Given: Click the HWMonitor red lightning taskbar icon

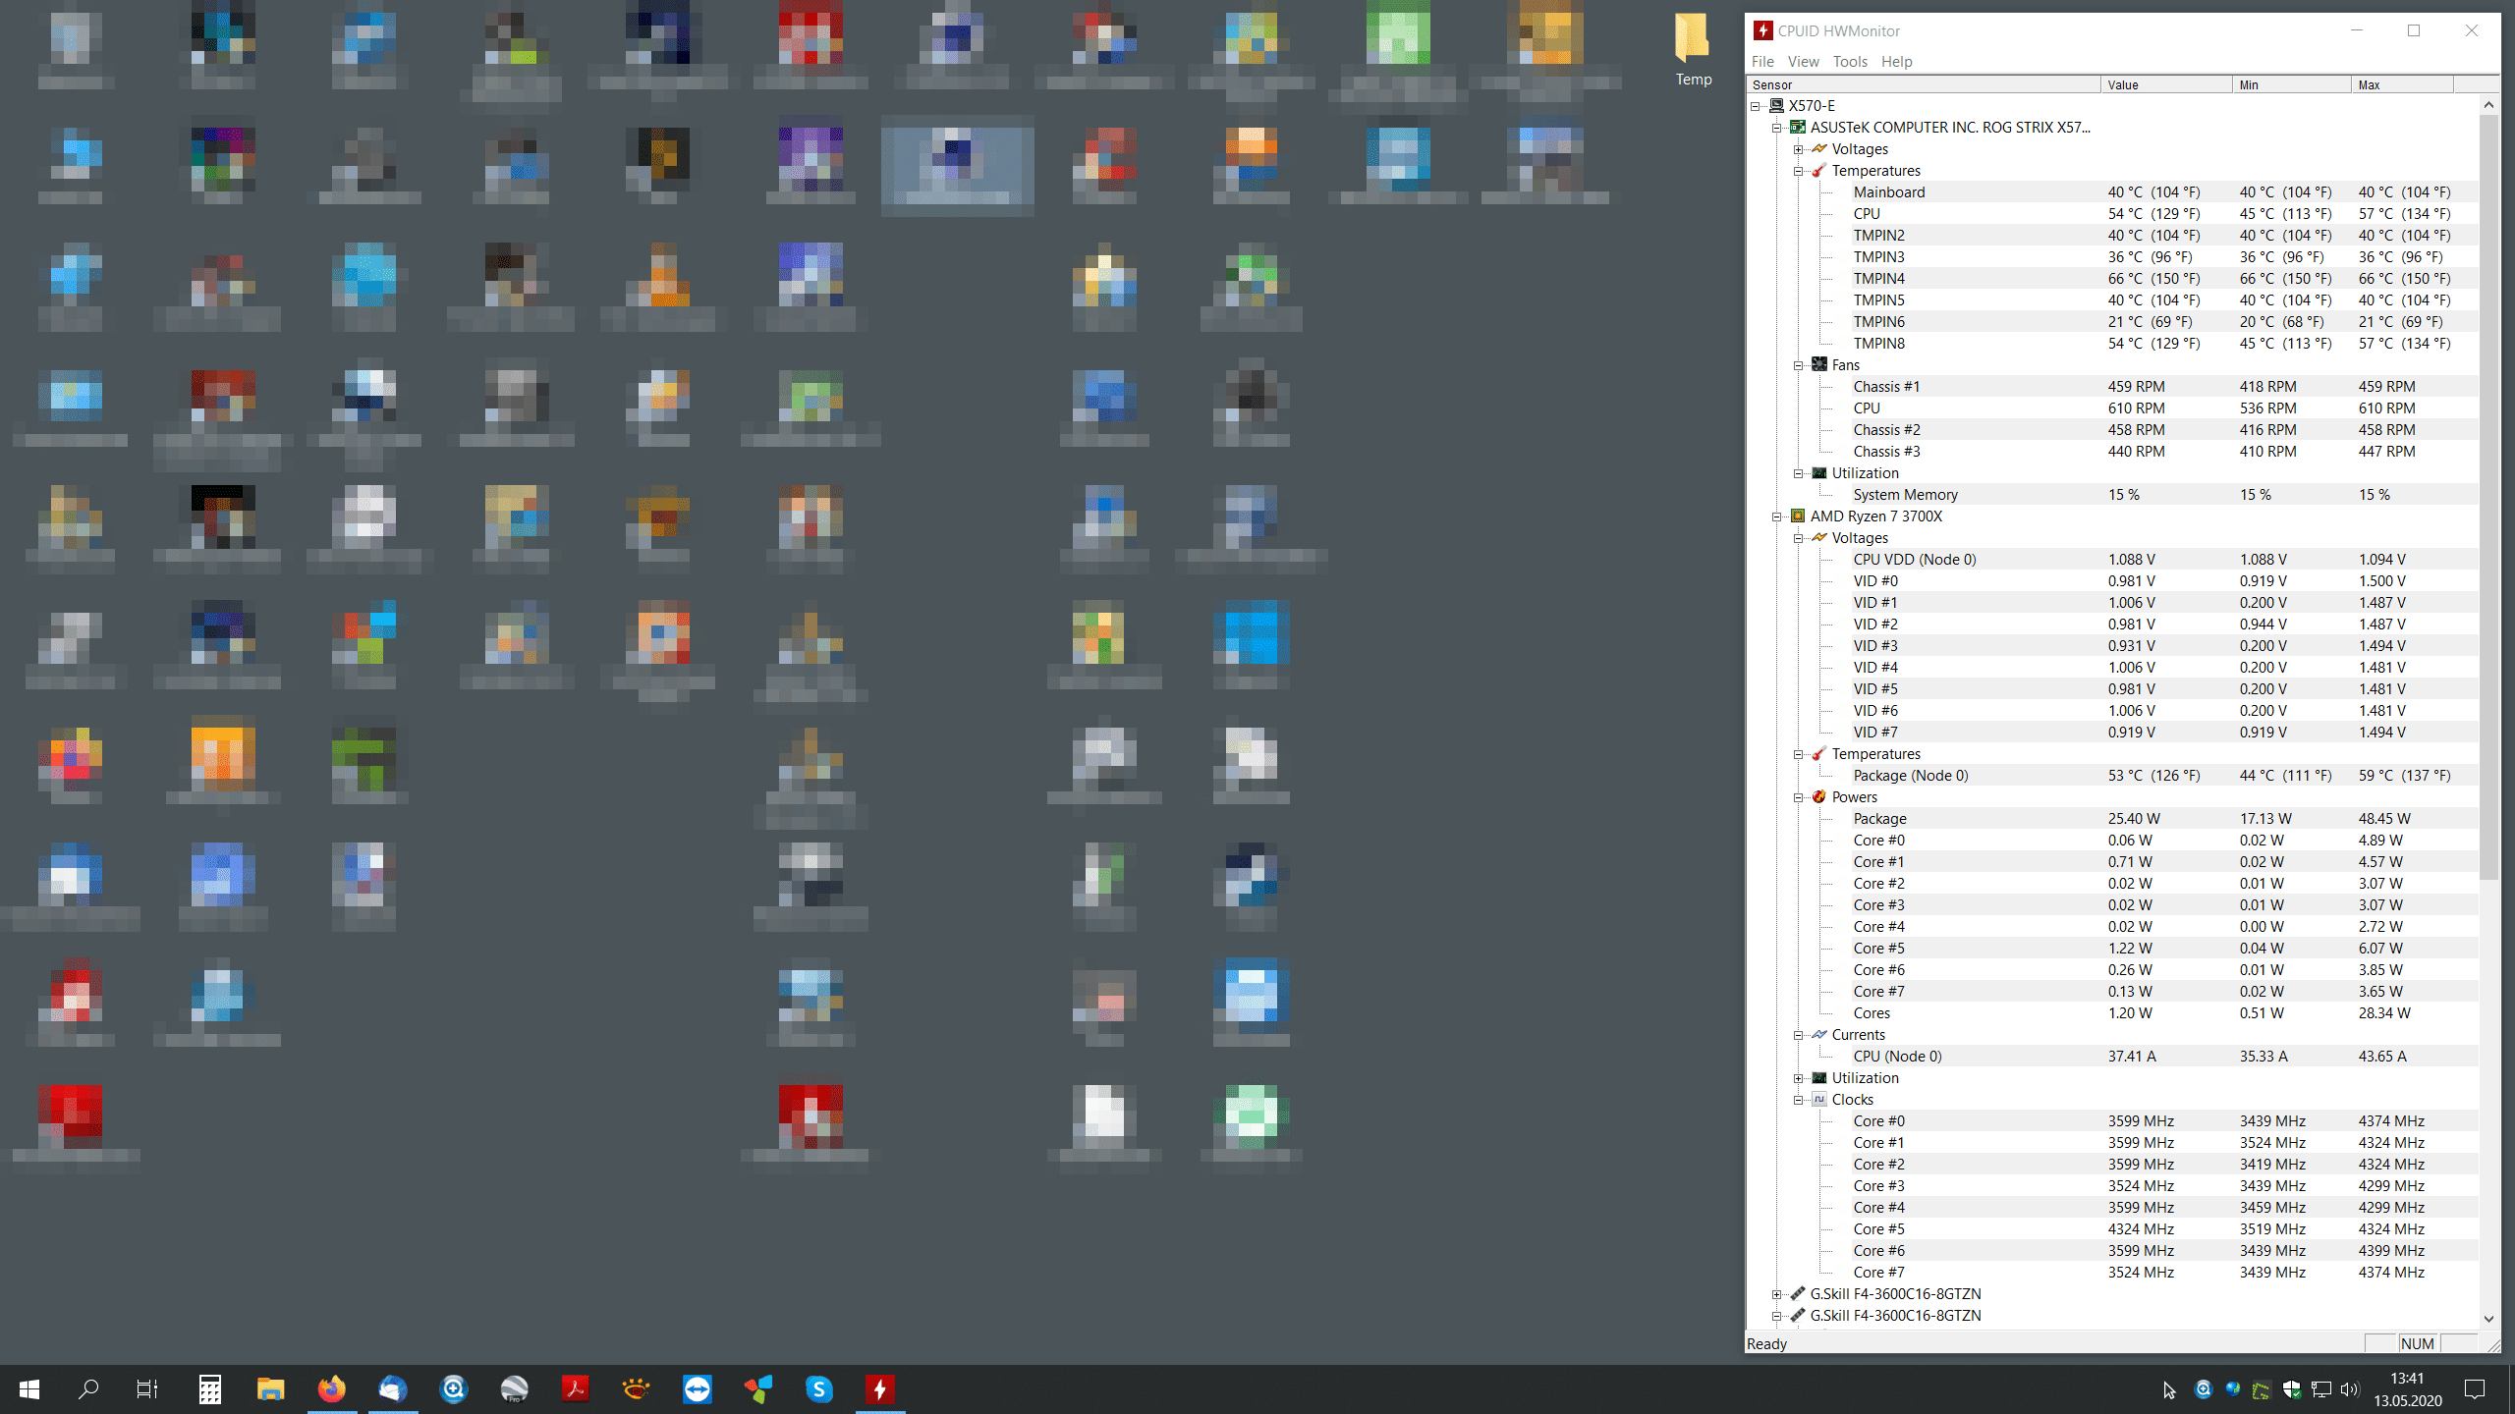Looking at the screenshot, I should 879,1388.
